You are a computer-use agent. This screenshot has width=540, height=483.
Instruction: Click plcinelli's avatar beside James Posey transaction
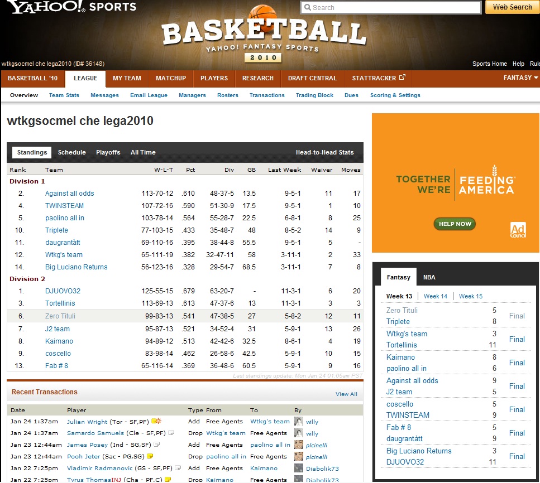(x=299, y=445)
